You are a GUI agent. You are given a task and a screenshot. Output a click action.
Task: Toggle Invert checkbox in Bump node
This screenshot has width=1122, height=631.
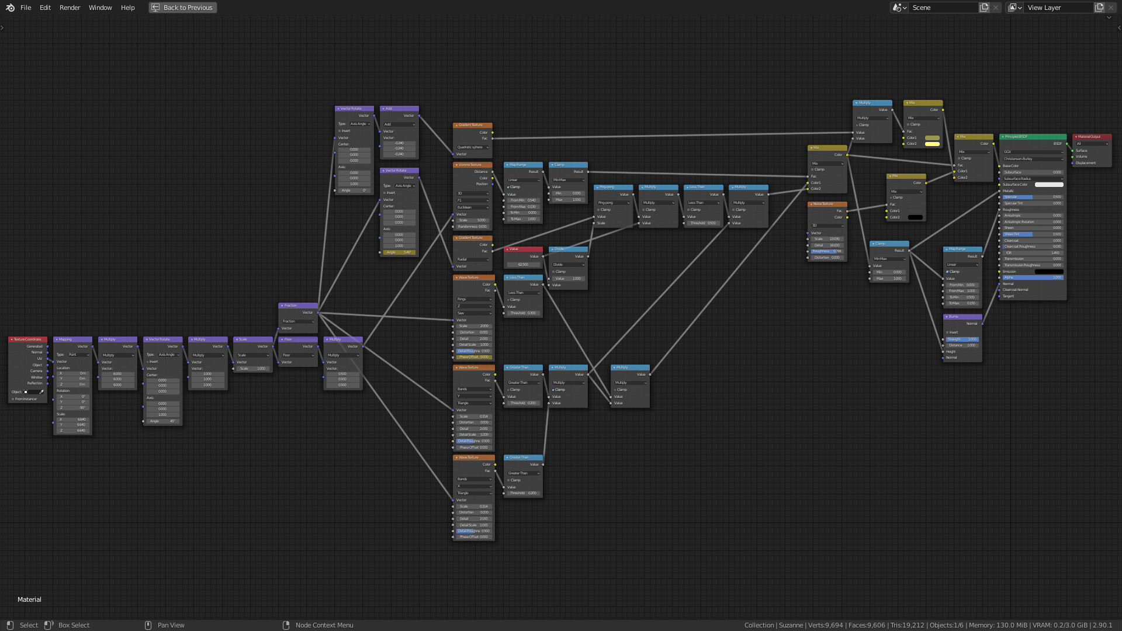(x=947, y=332)
